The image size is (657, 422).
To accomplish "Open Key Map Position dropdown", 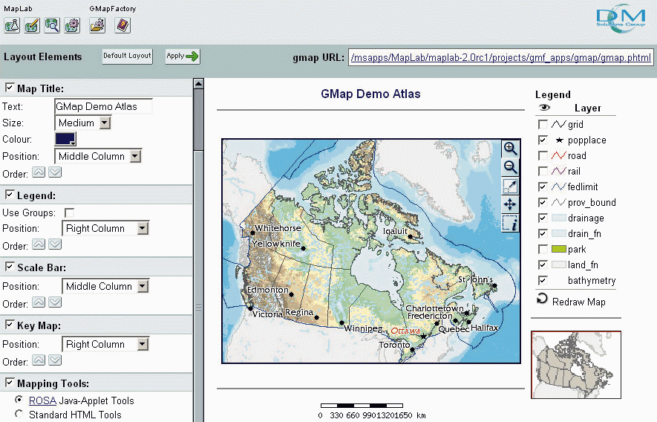I will click(105, 345).
